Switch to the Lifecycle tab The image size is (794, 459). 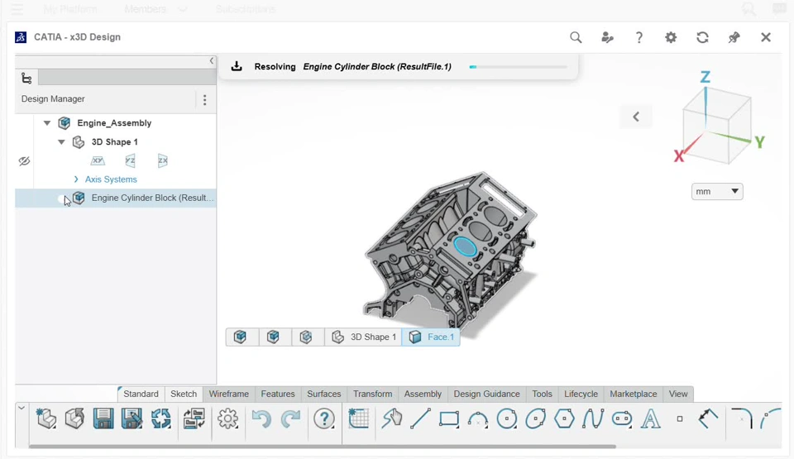point(581,394)
